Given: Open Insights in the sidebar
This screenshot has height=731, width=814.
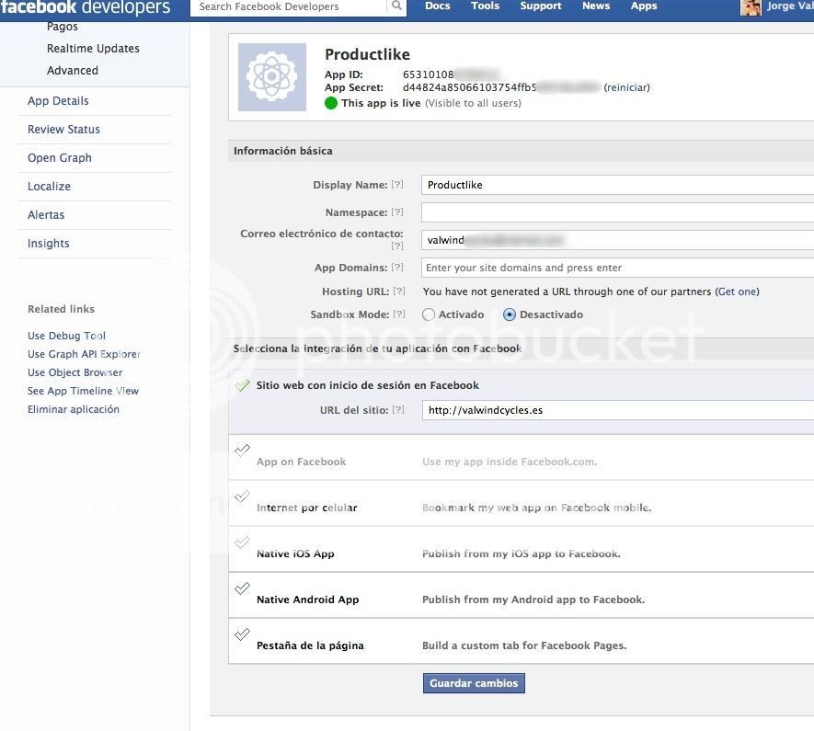Looking at the screenshot, I should point(49,244).
